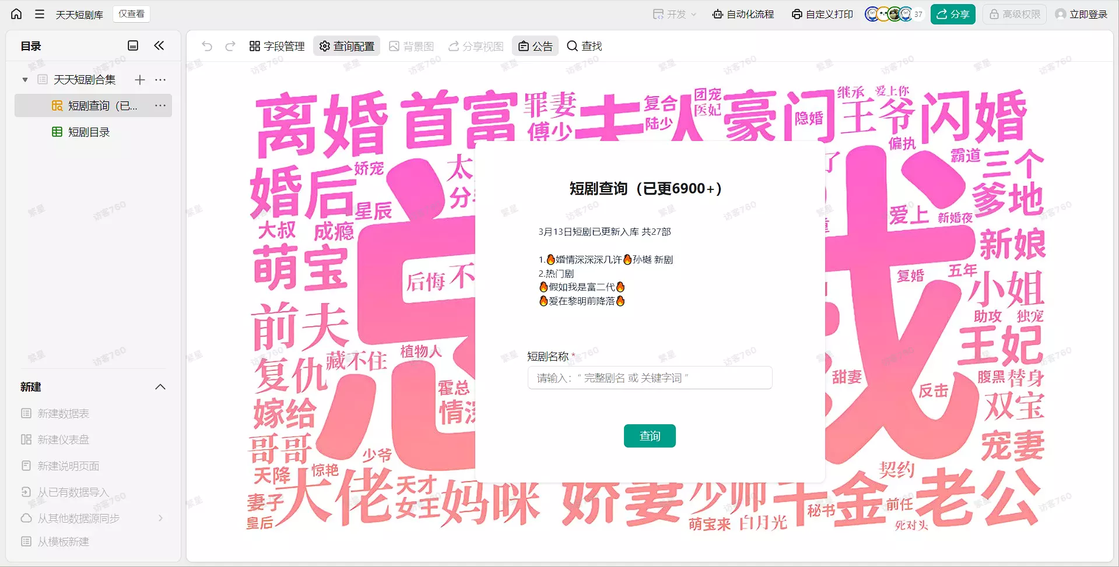Viewport: 1119px width, 567px height.
Task: Open 字段管理 in the toolbar
Action: click(x=277, y=46)
